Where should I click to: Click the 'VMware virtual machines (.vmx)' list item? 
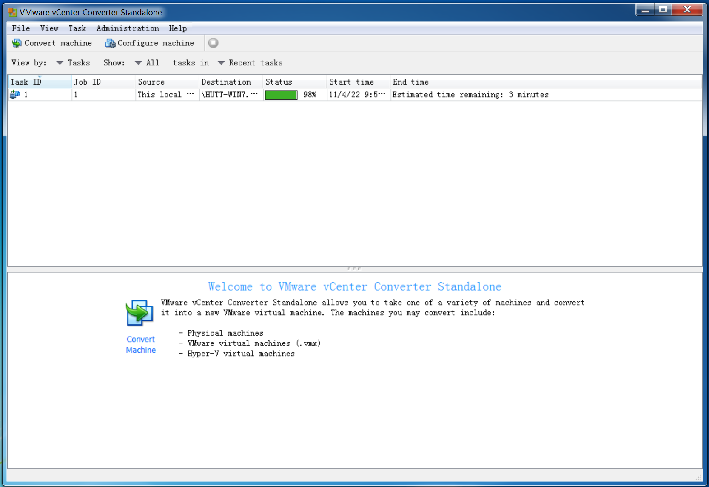pyautogui.click(x=254, y=343)
